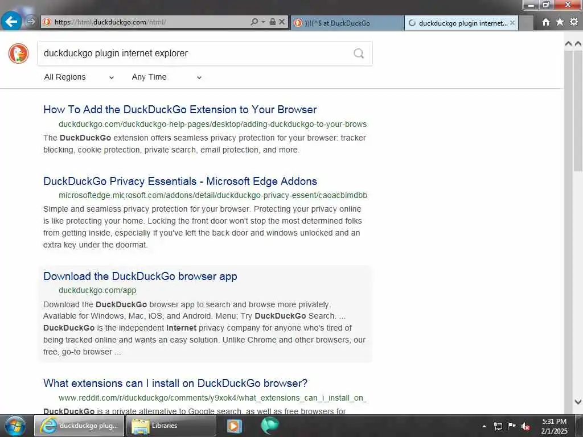This screenshot has width=583, height=437.
Task: Open the microsoftedge.microsoft.com addons URL link
Action: click(213, 196)
